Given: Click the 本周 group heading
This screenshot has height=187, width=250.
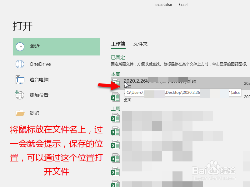Looking at the screenshot, I should 116,74.
